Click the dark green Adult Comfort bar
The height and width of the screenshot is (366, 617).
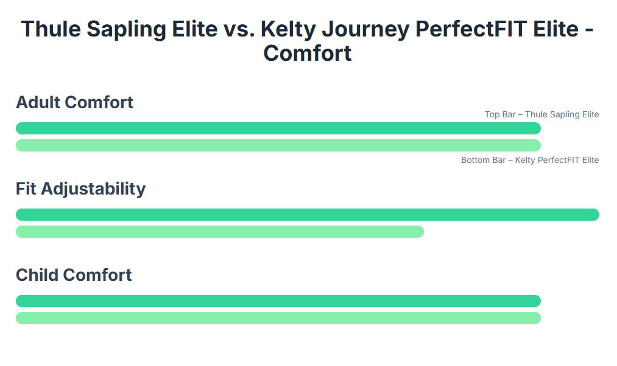(x=278, y=128)
